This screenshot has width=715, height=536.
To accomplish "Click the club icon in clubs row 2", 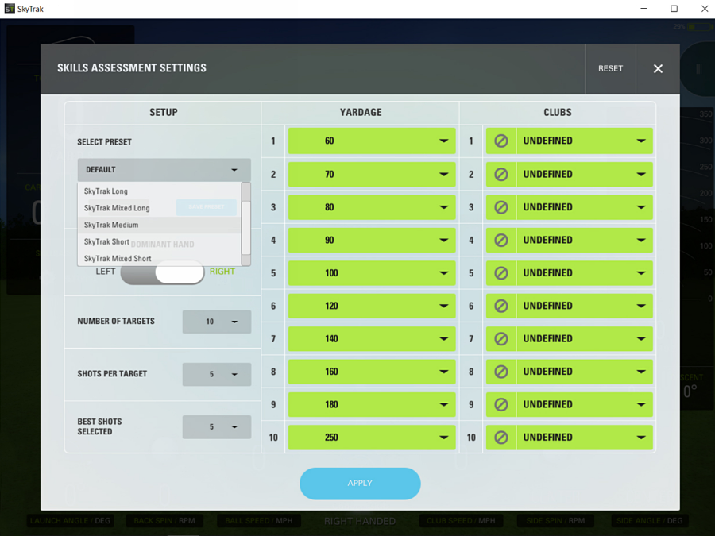I will (x=500, y=174).
